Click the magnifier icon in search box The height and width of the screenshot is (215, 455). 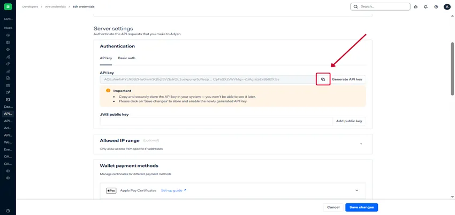click(x=355, y=6)
